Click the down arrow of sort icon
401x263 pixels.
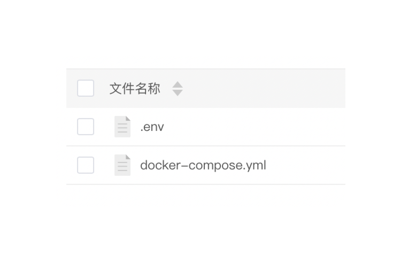pos(178,92)
